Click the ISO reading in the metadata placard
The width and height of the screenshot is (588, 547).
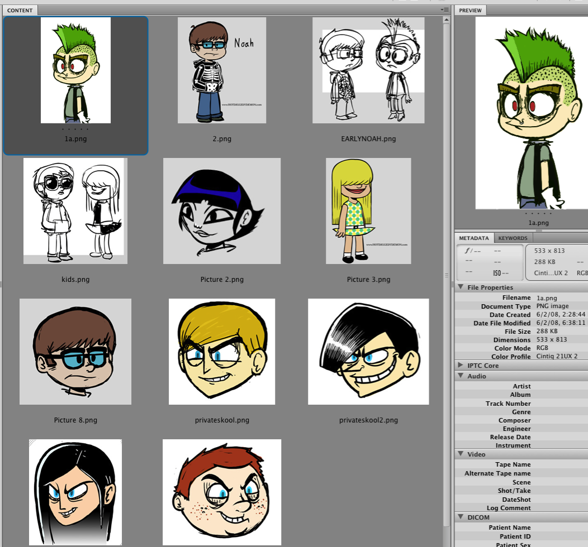point(501,273)
